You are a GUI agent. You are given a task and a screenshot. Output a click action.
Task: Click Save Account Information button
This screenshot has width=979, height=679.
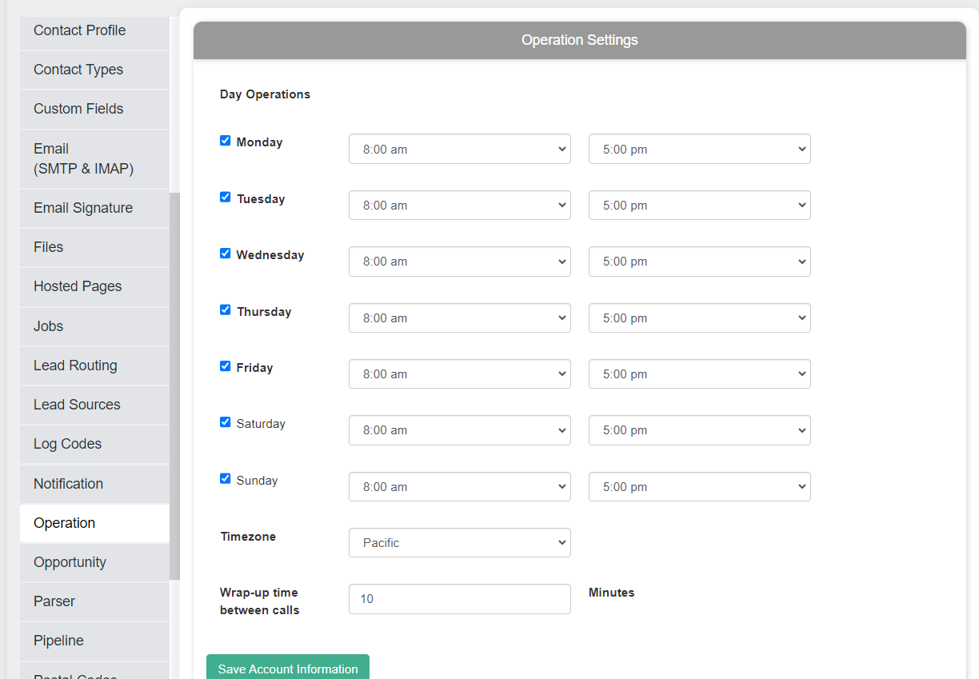coord(288,669)
